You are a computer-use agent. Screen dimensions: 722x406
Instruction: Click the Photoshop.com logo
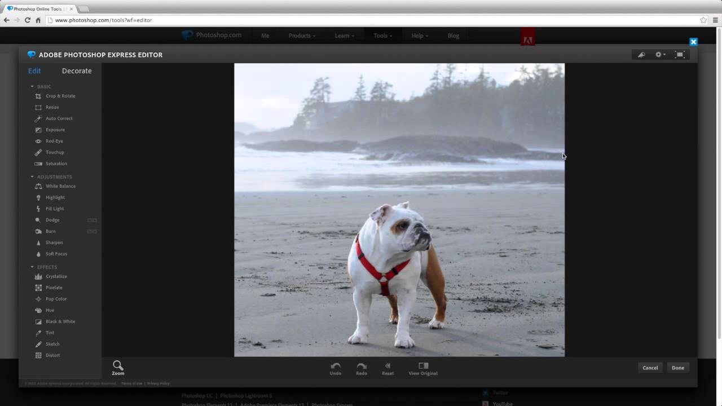click(212, 35)
